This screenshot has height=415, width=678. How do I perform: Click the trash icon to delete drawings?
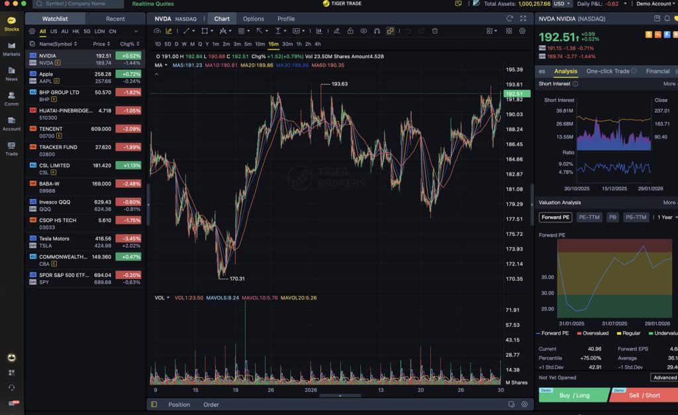pos(435,31)
